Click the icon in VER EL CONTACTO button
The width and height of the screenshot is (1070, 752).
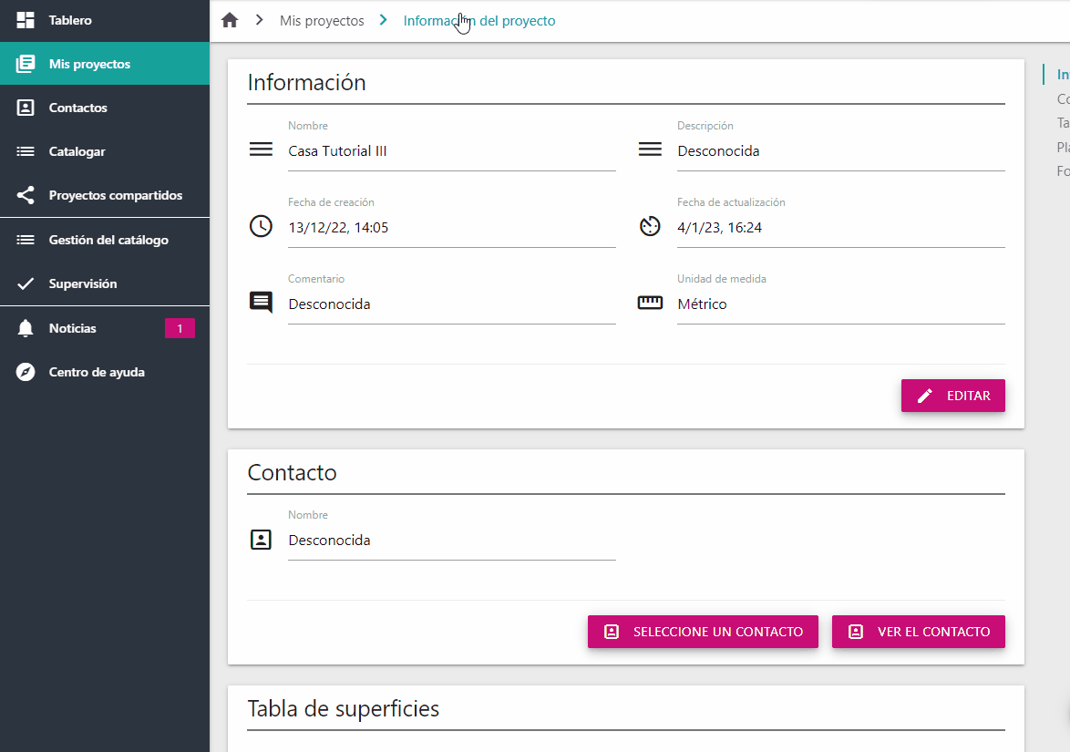pyautogui.click(x=856, y=632)
